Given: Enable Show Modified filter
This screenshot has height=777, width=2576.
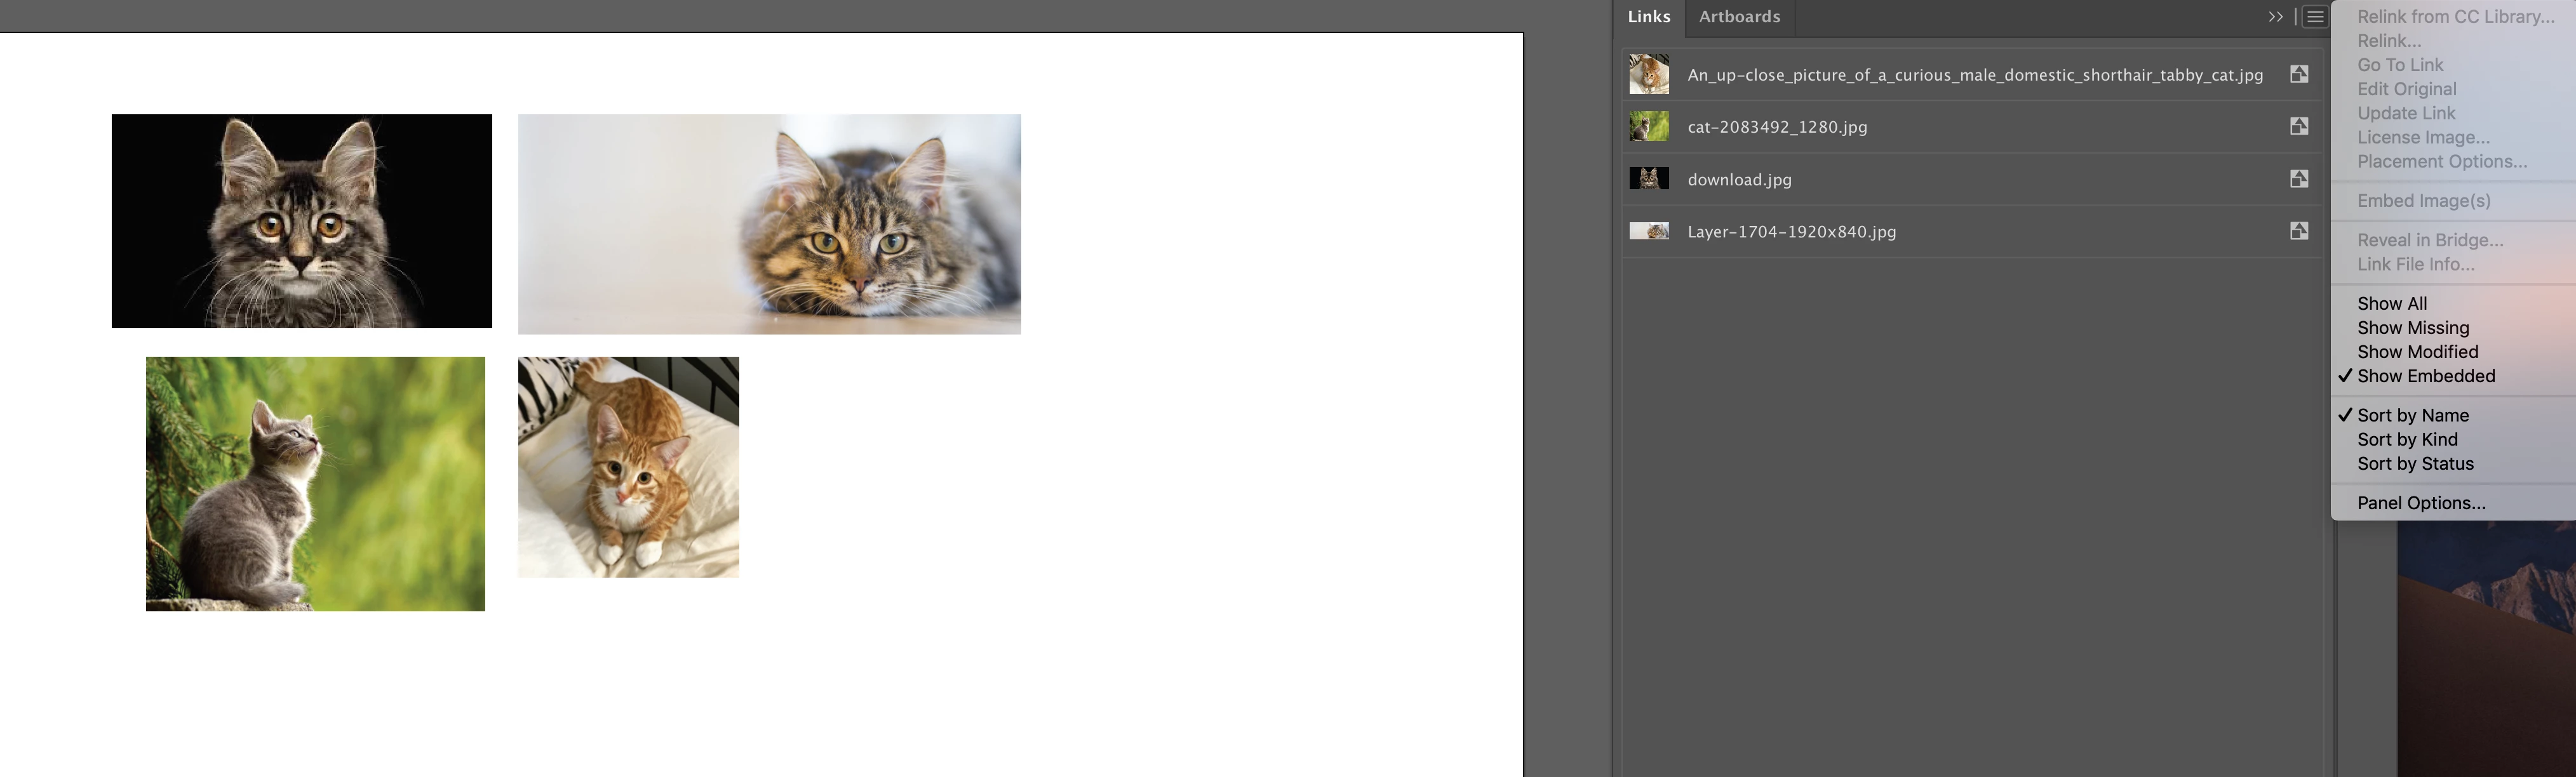Looking at the screenshot, I should click(x=2417, y=352).
